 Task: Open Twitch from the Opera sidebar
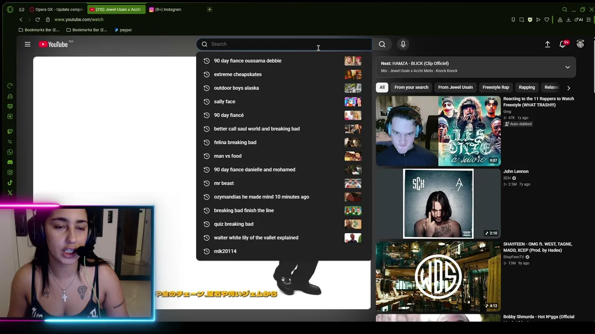tap(10, 132)
